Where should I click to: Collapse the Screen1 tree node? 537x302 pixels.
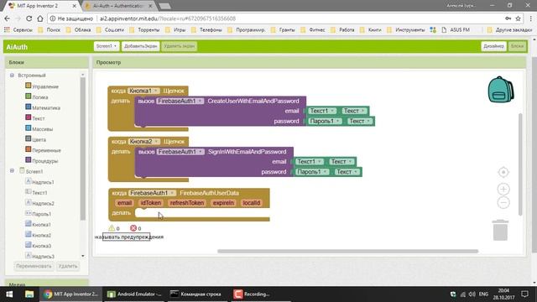coord(12,170)
